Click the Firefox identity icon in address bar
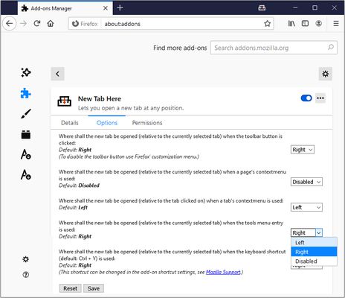The width and height of the screenshot is (345, 298). tap(75, 24)
